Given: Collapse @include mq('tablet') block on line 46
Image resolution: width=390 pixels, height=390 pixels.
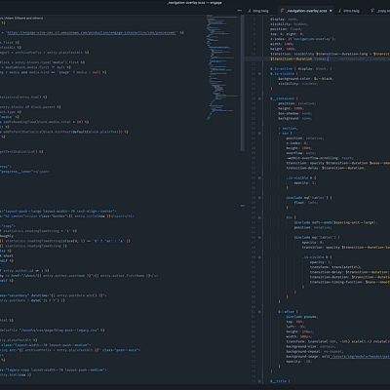Looking at the screenshot, I should click(x=259, y=237).
